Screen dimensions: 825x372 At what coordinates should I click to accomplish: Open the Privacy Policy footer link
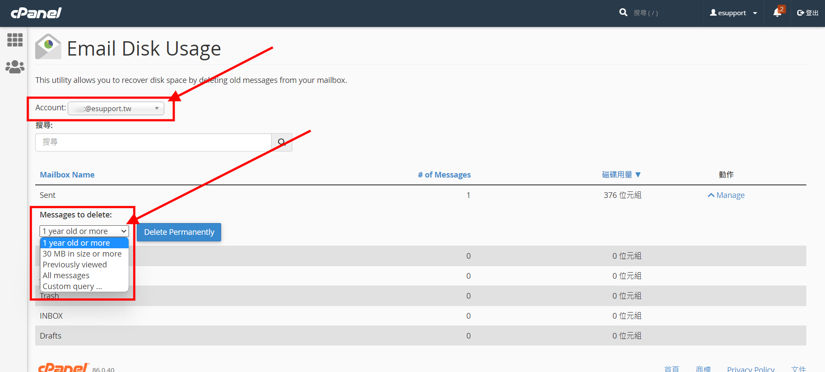pyautogui.click(x=750, y=369)
